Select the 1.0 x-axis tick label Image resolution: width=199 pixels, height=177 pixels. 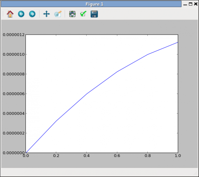pyautogui.click(x=178, y=155)
